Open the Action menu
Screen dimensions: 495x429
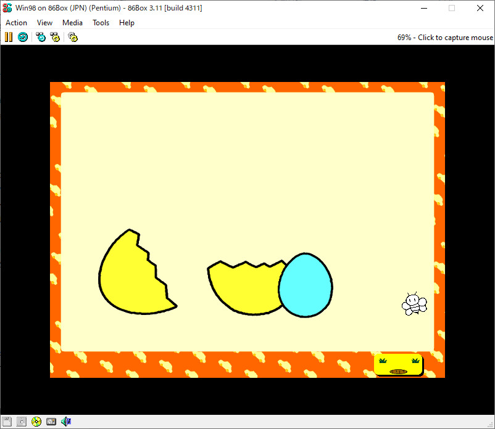point(17,23)
